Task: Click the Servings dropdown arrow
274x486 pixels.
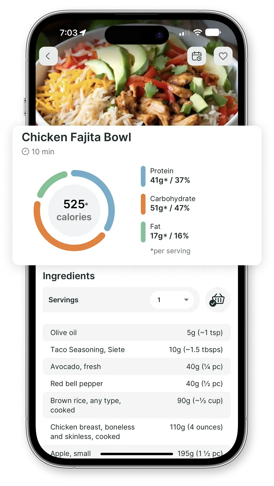Action: coord(186,300)
